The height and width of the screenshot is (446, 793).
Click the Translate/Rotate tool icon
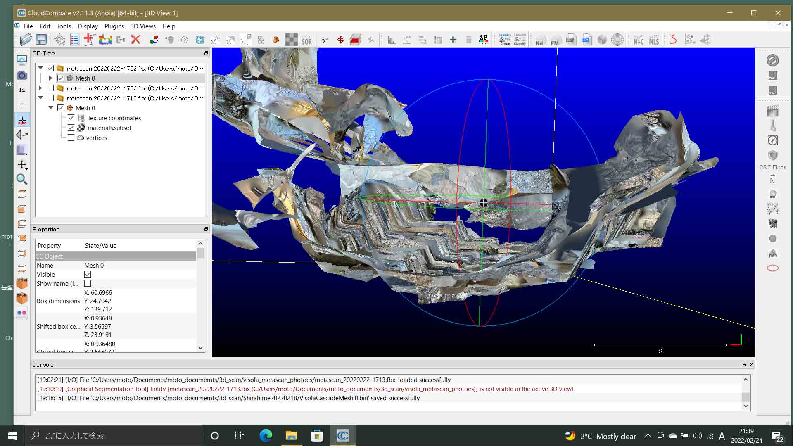click(341, 40)
